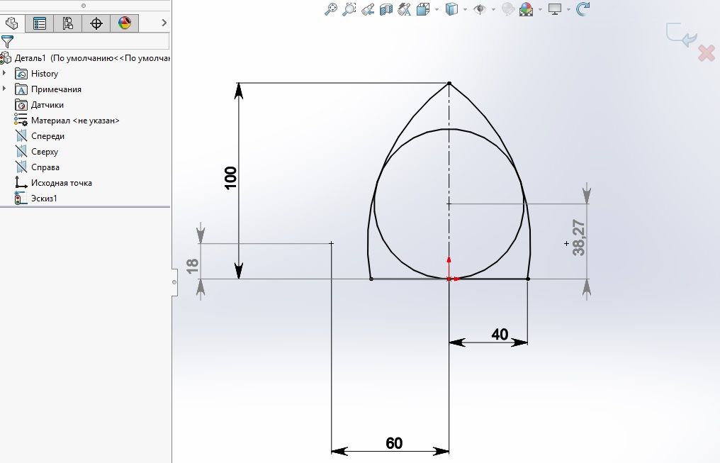
Task: Select the Сверху plane
Action: point(45,152)
